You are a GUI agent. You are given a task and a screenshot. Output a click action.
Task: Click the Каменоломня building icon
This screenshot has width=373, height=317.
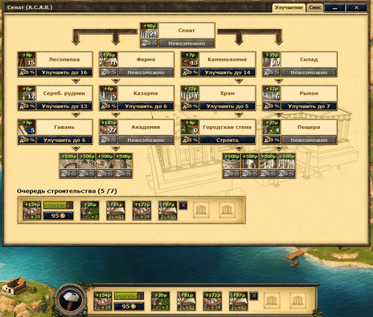(x=190, y=60)
